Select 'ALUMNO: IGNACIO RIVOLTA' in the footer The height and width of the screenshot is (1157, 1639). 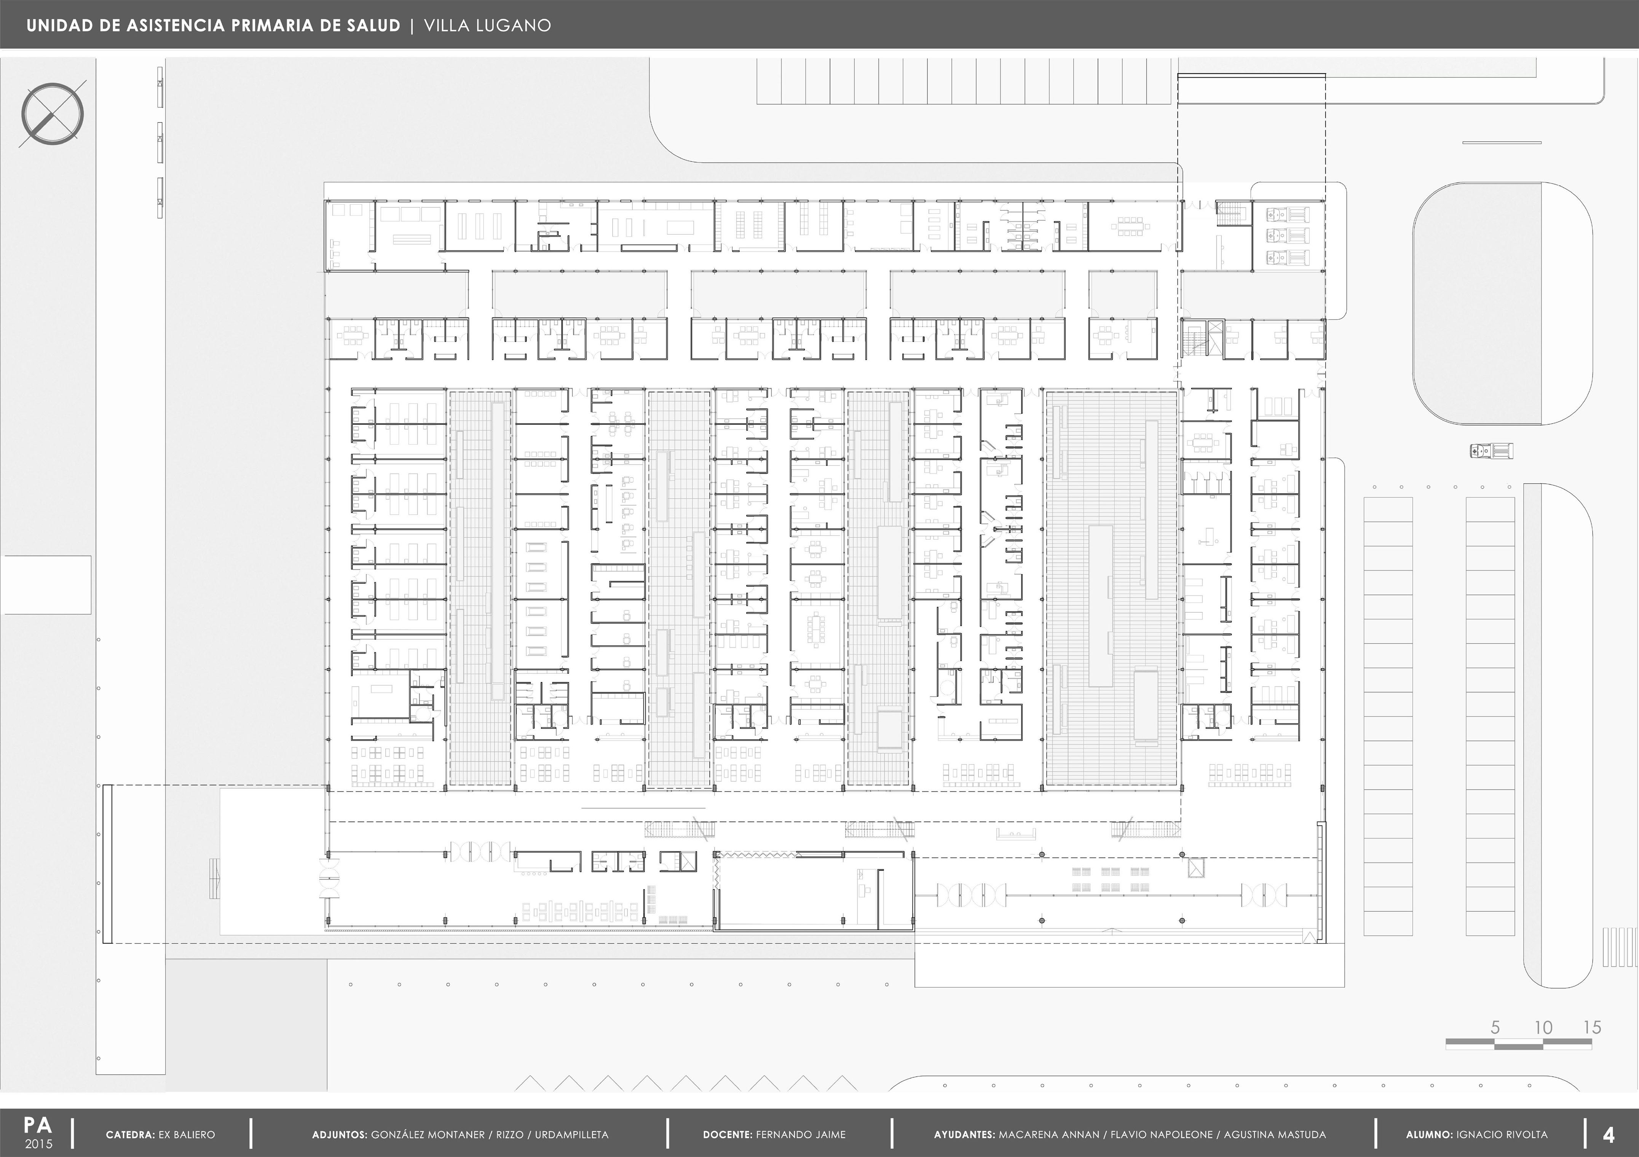point(1477,1134)
